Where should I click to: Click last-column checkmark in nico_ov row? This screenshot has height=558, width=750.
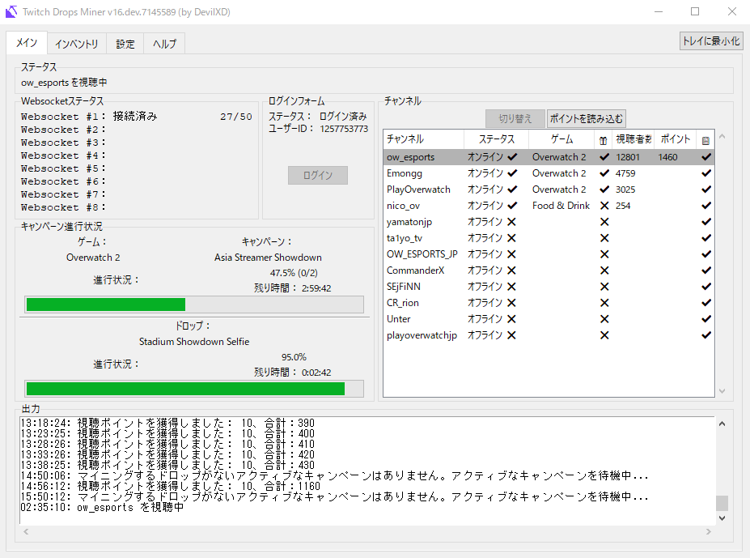point(706,206)
